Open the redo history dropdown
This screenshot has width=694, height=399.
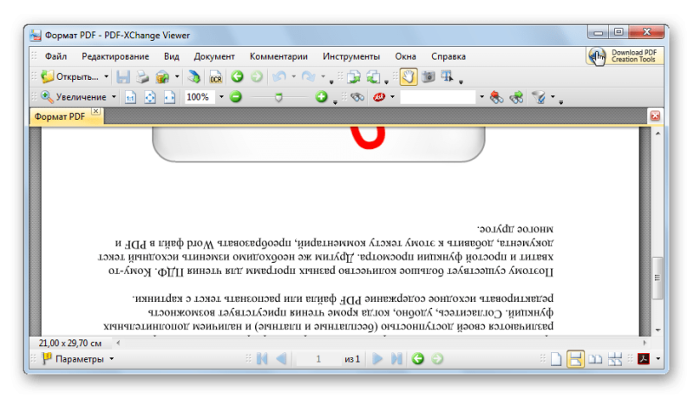(323, 77)
